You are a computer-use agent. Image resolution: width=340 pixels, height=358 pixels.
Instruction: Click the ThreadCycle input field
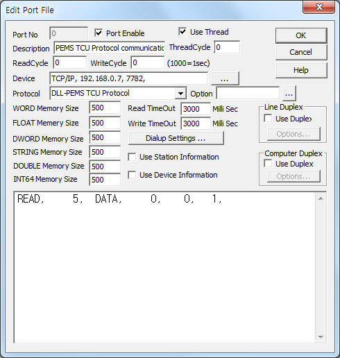227,47
